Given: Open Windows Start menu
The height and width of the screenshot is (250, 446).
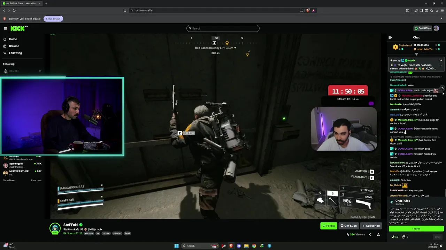Looking at the screenshot, I should coord(176,246).
